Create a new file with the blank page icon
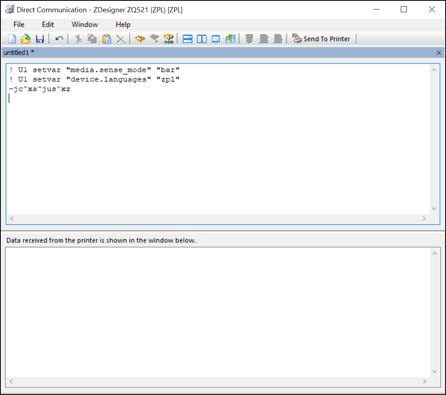Image resolution: width=446 pixels, height=395 pixels. tap(12, 39)
